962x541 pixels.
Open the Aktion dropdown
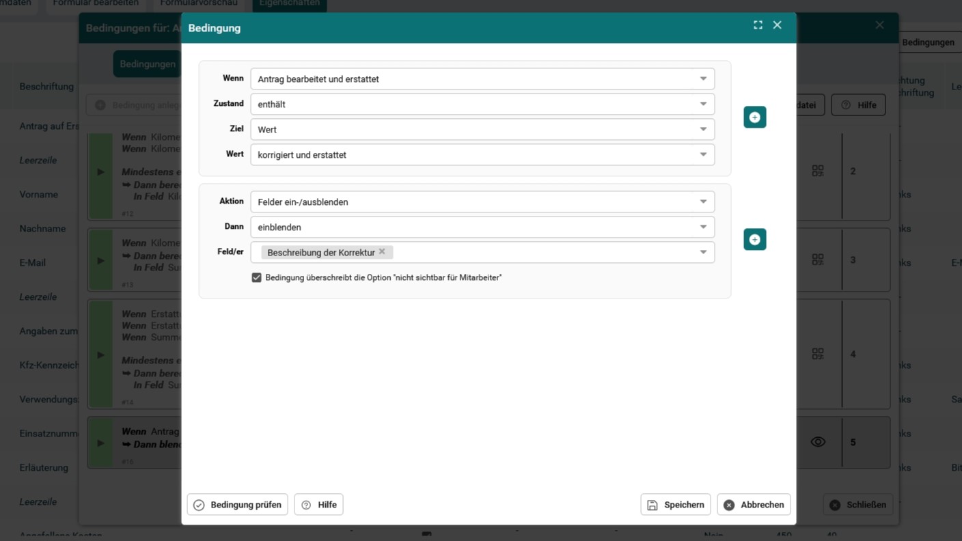click(x=482, y=202)
